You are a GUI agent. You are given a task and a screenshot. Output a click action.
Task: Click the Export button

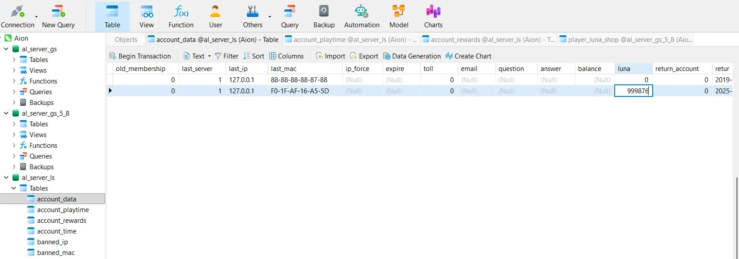[x=364, y=56]
